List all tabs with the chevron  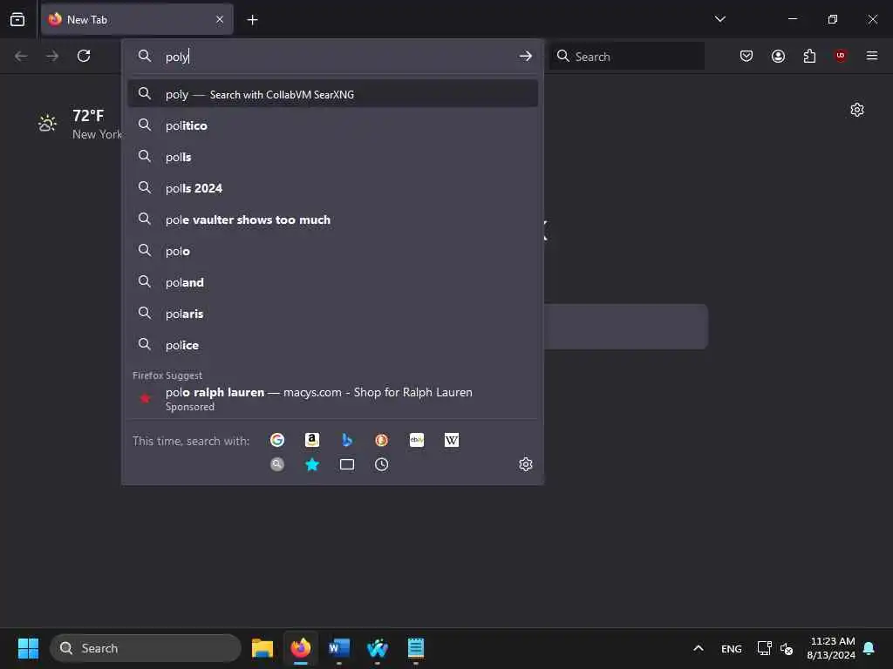click(x=719, y=19)
